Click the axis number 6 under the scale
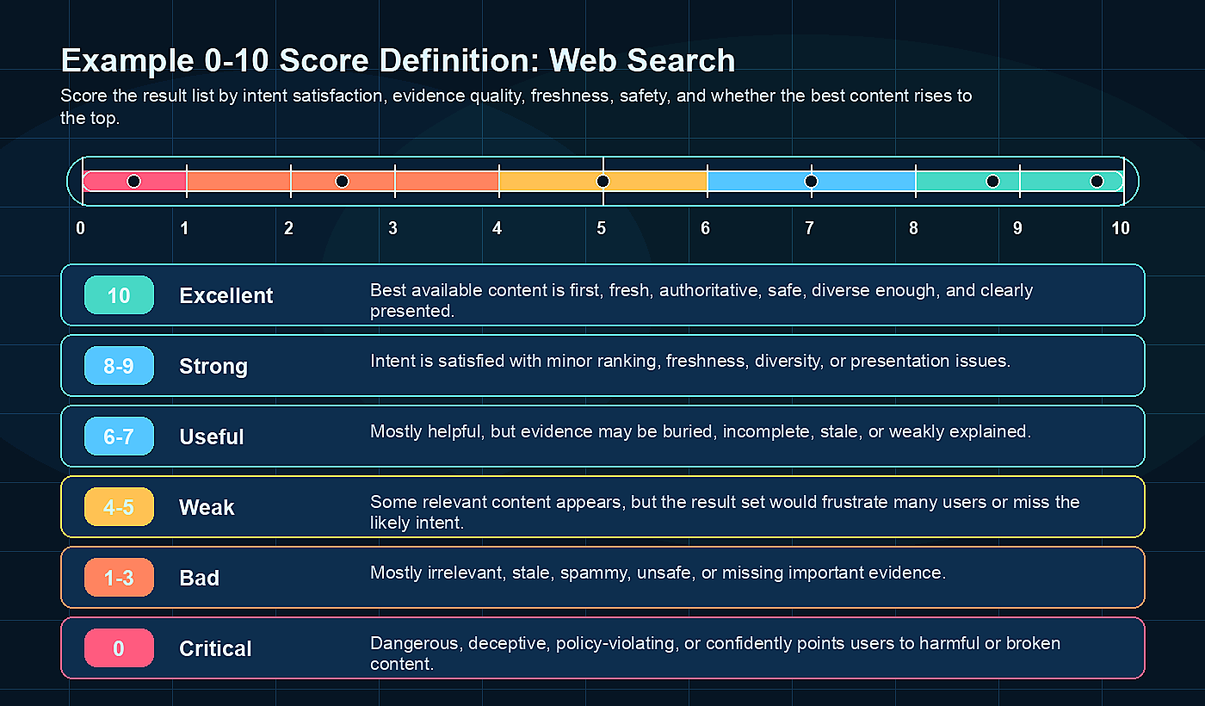 (706, 229)
